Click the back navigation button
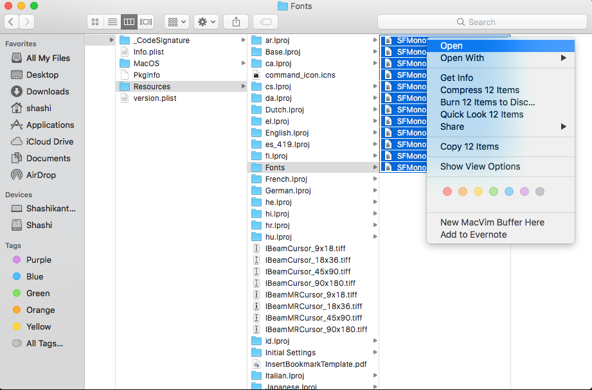Image resolution: width=592 pixels, height=390 pixels. tap(10, 21)
